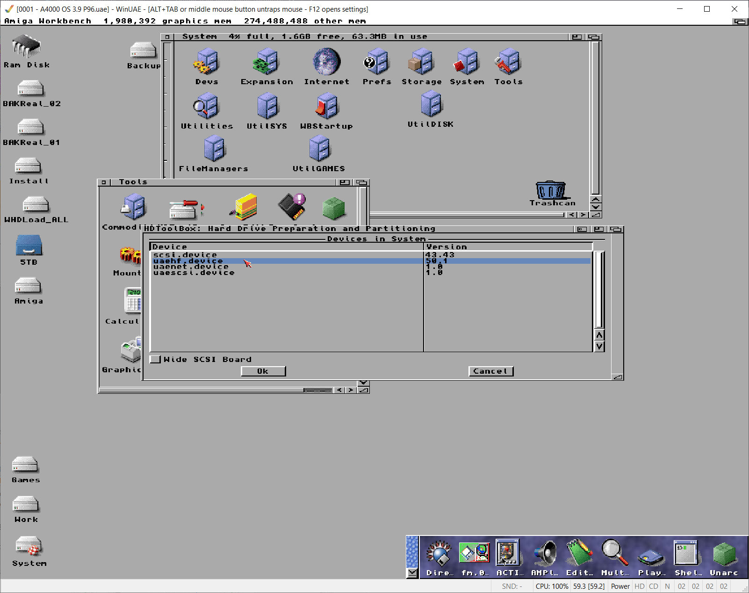Open the Backup drive icon
The image size is (749, 593).
click(144, 56)
